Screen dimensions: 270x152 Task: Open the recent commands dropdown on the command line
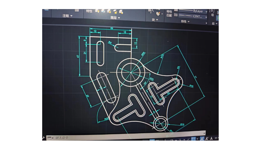coord(53,138)
